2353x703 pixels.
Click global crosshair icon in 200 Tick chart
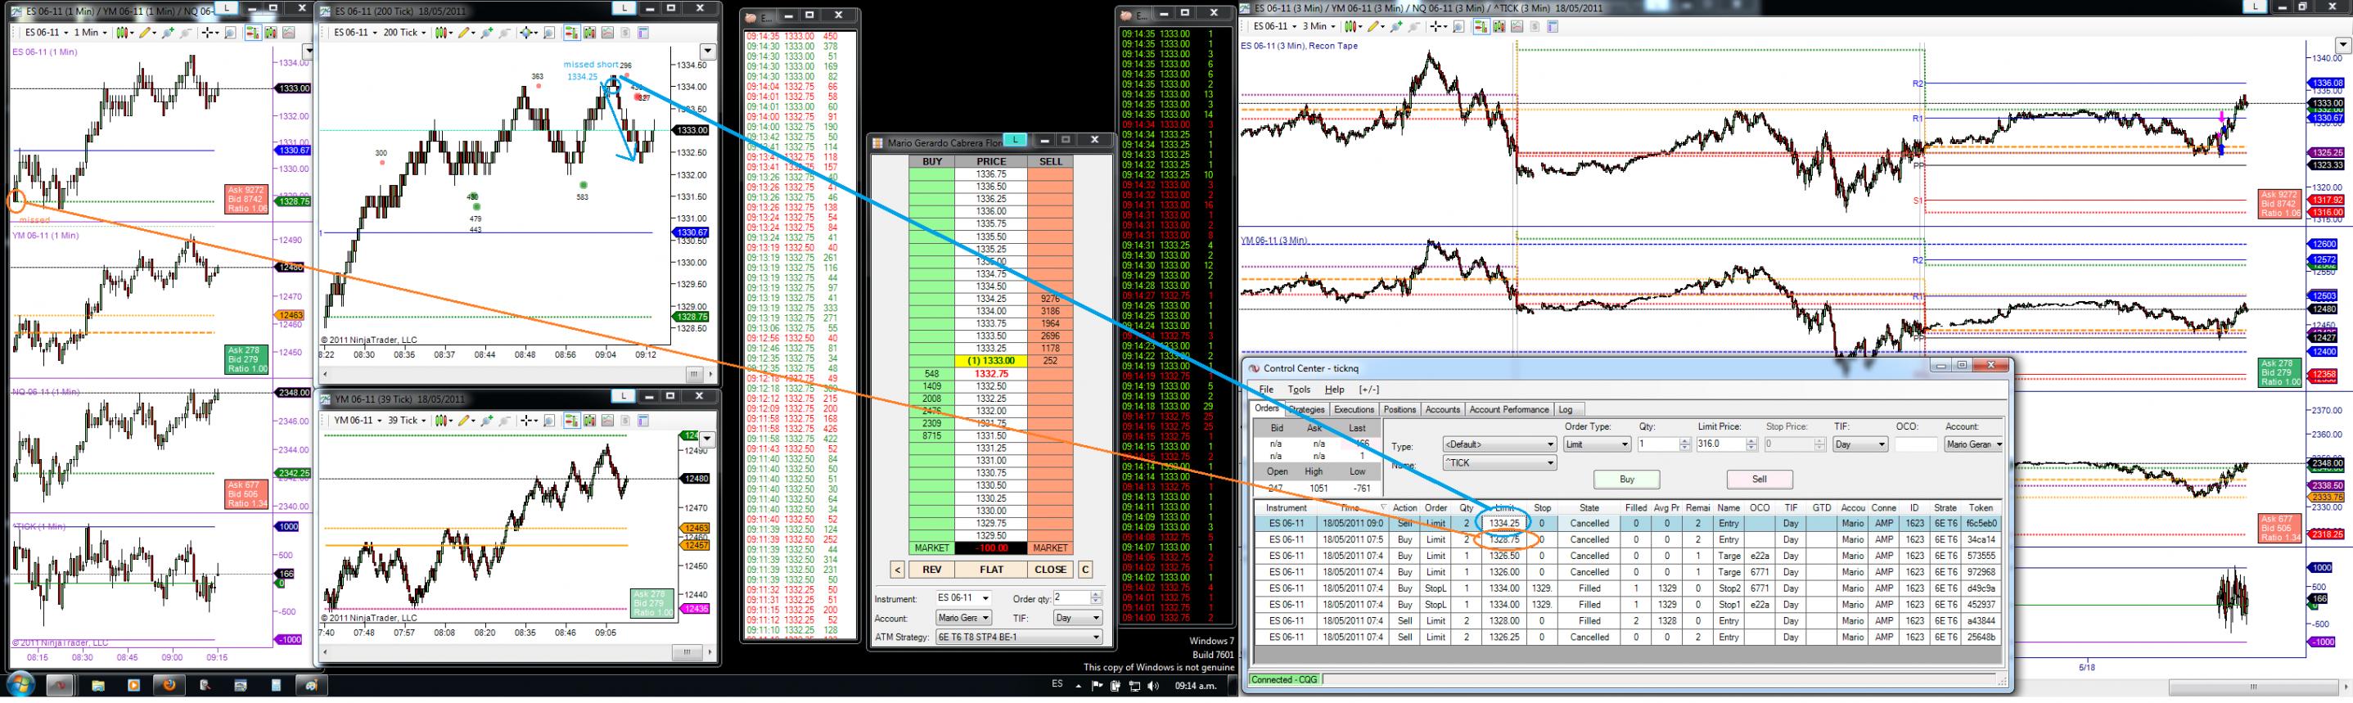pos(526,32)
